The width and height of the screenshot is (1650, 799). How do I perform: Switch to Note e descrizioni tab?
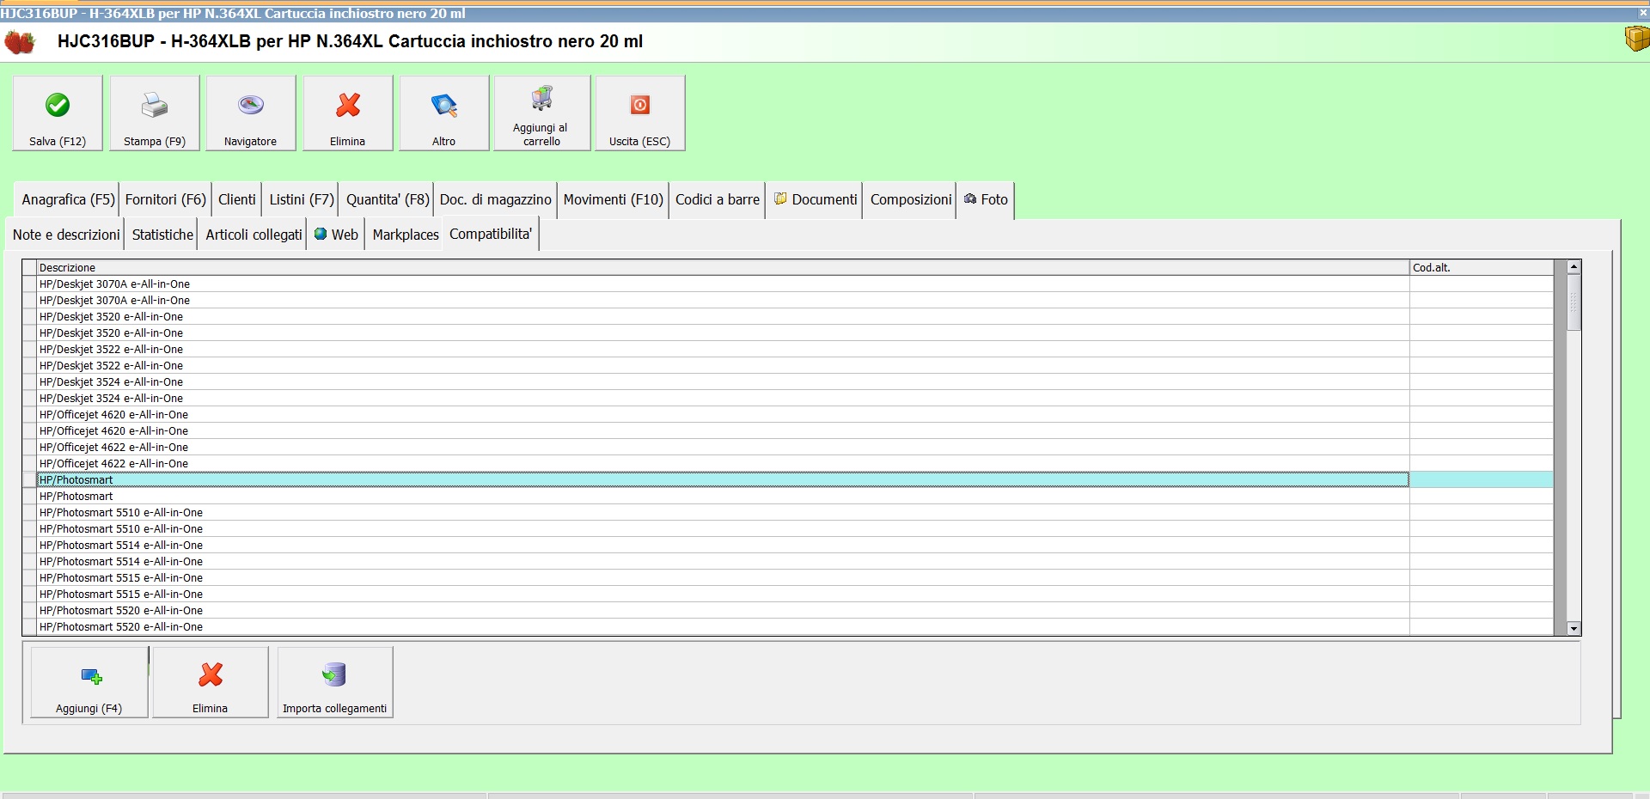(66, 235)
